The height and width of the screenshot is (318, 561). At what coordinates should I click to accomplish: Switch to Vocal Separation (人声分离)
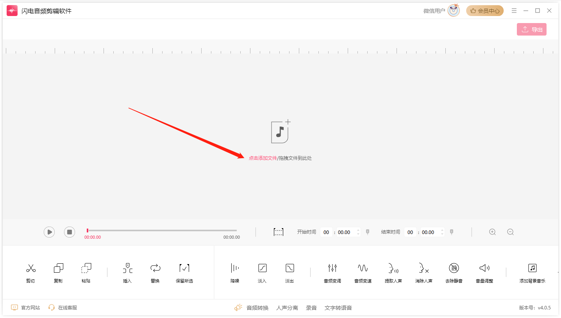tap(287, 308)
